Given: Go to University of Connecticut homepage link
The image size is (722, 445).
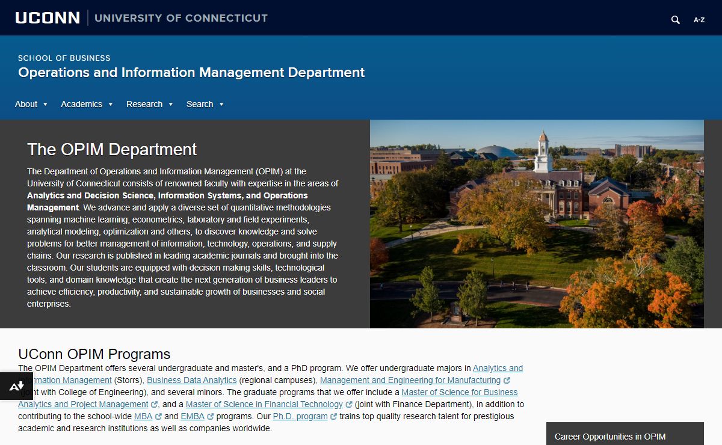Looking at the screenshot, I should point(180,18).
